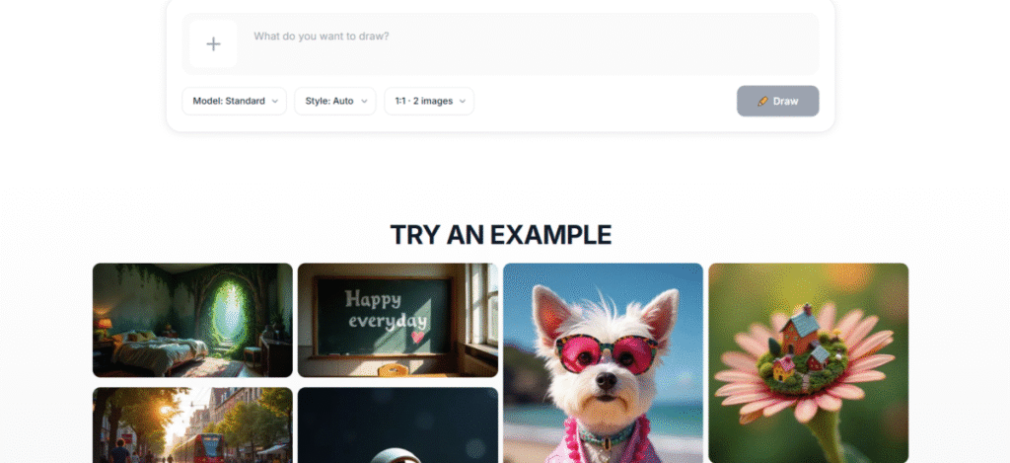Open the Model: Standard dropdown
The image size is (1010, 463).
(x=234, y=101)
